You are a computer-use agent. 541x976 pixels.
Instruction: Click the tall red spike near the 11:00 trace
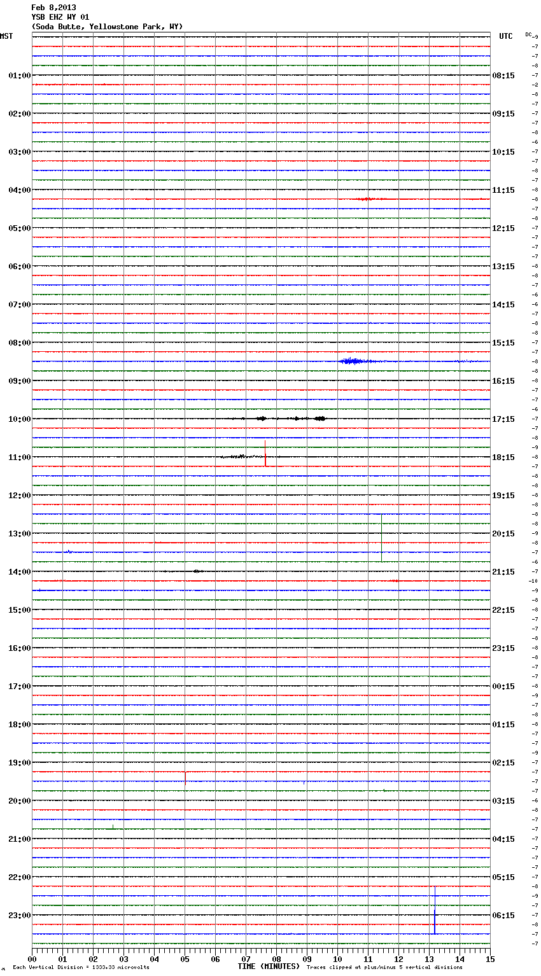pyautogui.click(x=265, y=453)
